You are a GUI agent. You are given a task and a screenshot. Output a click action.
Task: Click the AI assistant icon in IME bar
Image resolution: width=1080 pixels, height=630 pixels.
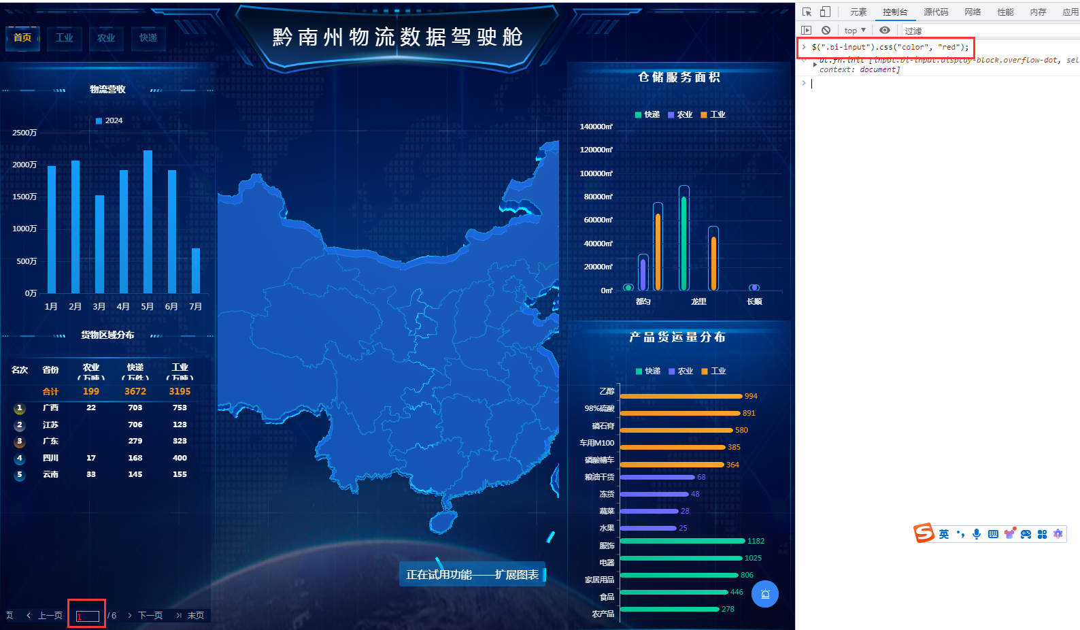click(x=1058, y=534)
